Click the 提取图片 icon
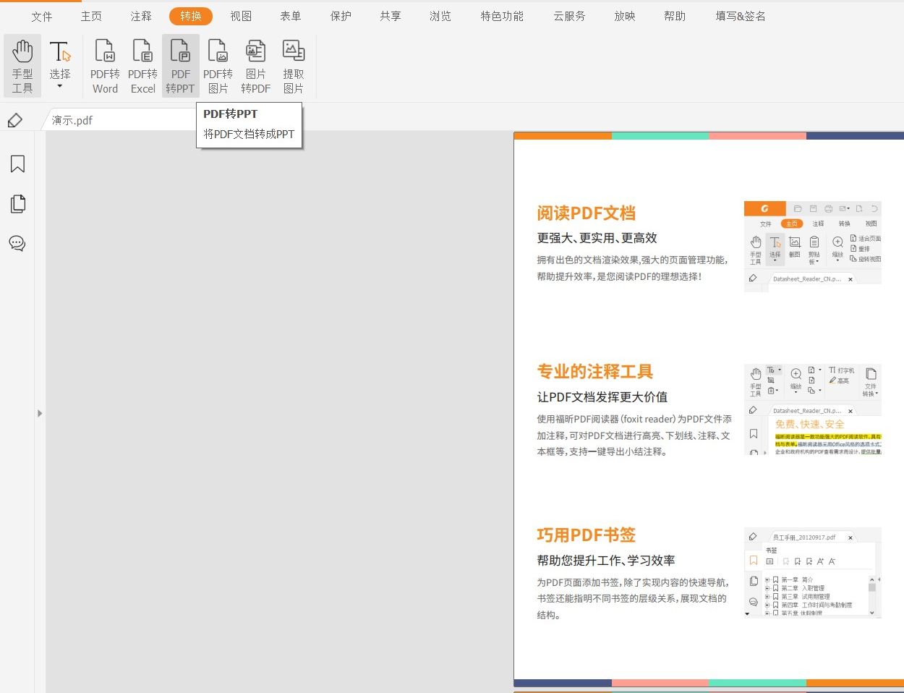 293,65
